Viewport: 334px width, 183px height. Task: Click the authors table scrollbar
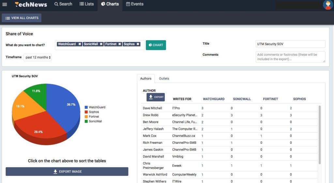pyautogui.click(x=320, y=135)
